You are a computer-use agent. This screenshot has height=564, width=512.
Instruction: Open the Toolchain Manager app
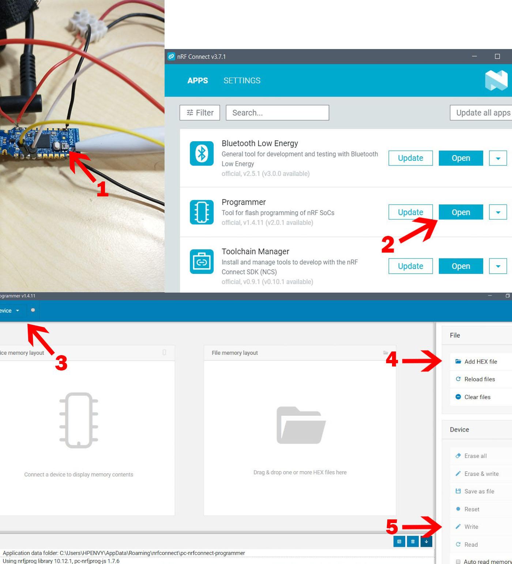point(461,266)
